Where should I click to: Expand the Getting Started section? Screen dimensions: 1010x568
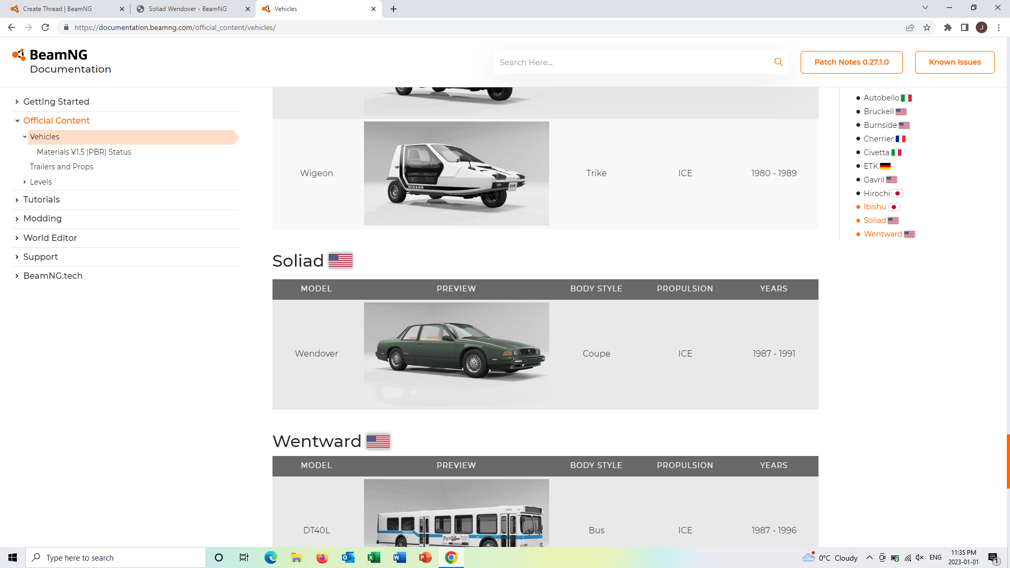click(17, 102)
